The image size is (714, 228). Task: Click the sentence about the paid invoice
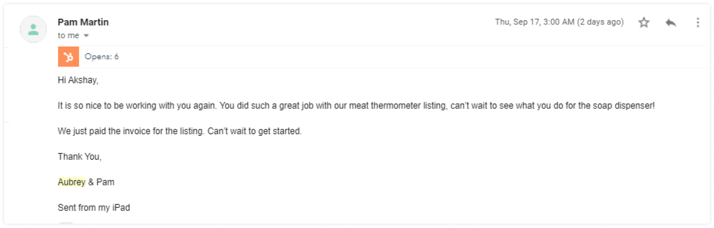click(131, 132)
